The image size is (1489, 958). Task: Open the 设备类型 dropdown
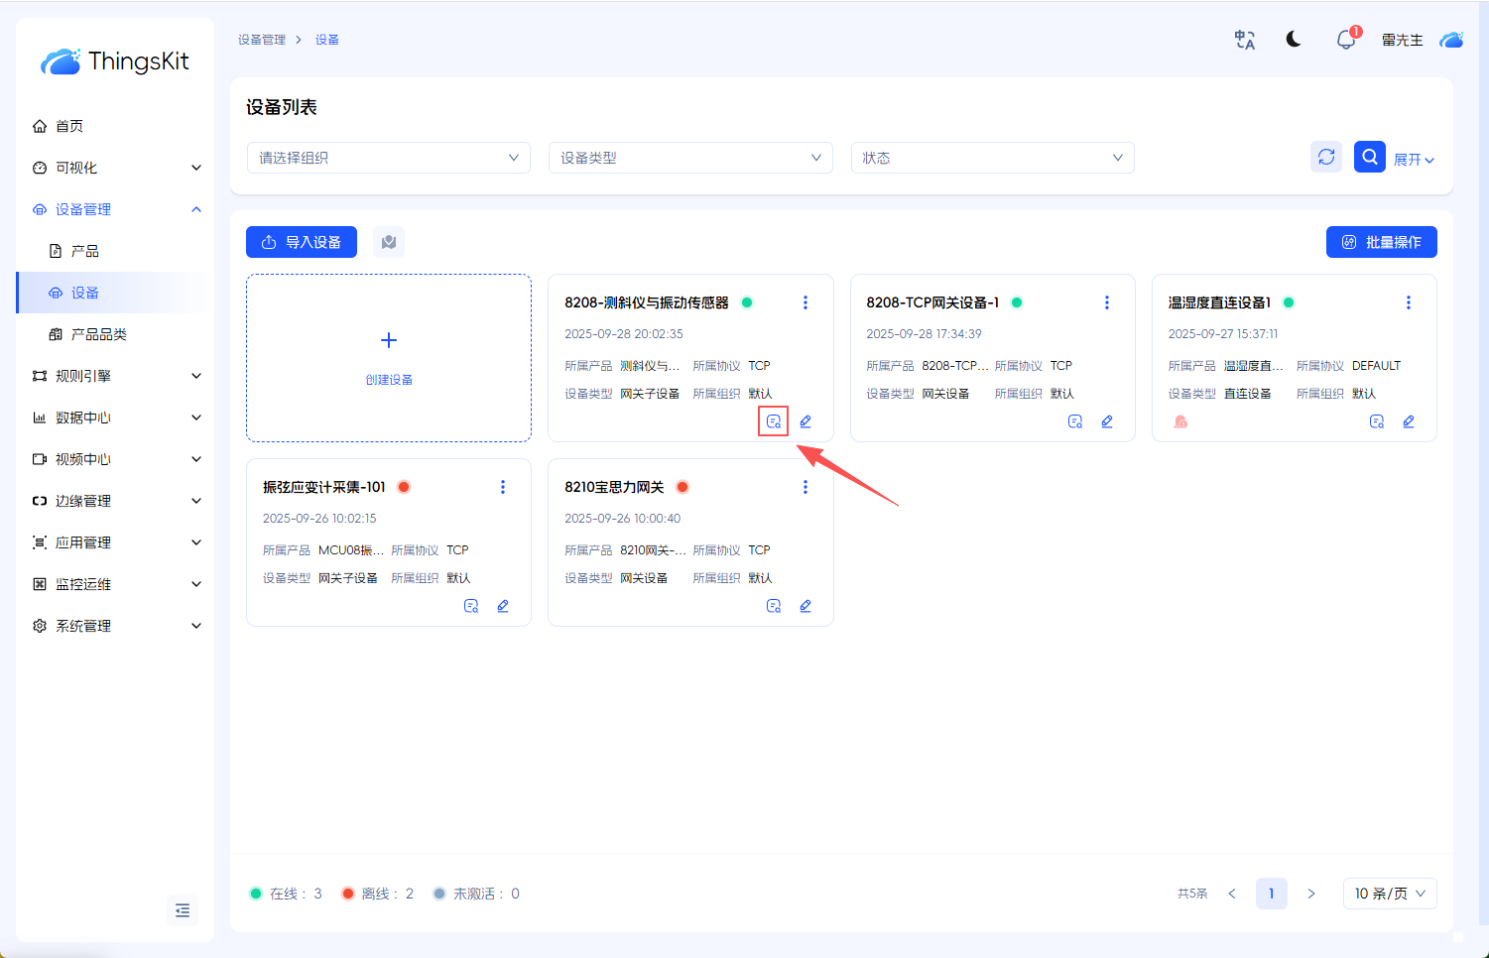point(690,158)
